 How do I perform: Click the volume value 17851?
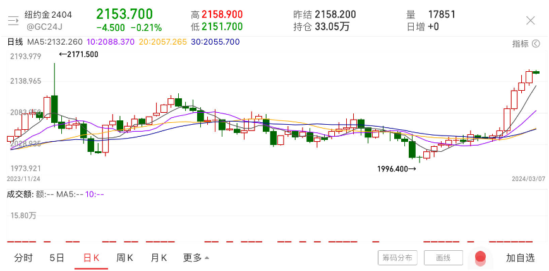coord(442,14)
